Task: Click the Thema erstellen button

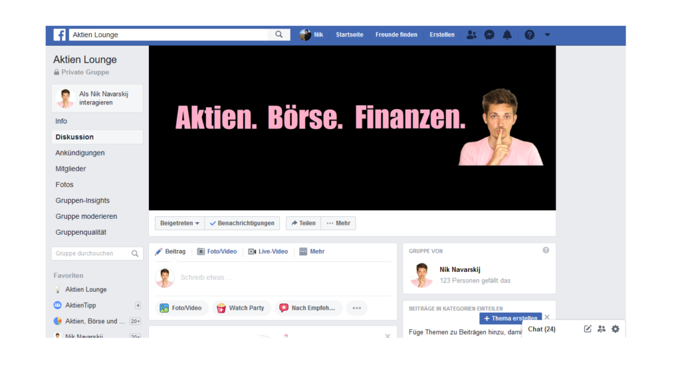Action: point(510,318)
